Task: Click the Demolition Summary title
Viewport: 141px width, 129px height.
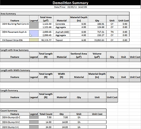Action: coord(70,3)
